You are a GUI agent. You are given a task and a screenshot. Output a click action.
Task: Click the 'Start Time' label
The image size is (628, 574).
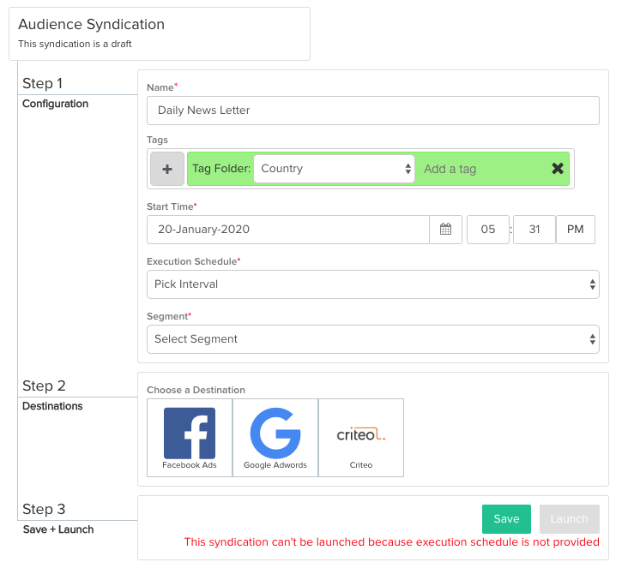pos(172,206)
